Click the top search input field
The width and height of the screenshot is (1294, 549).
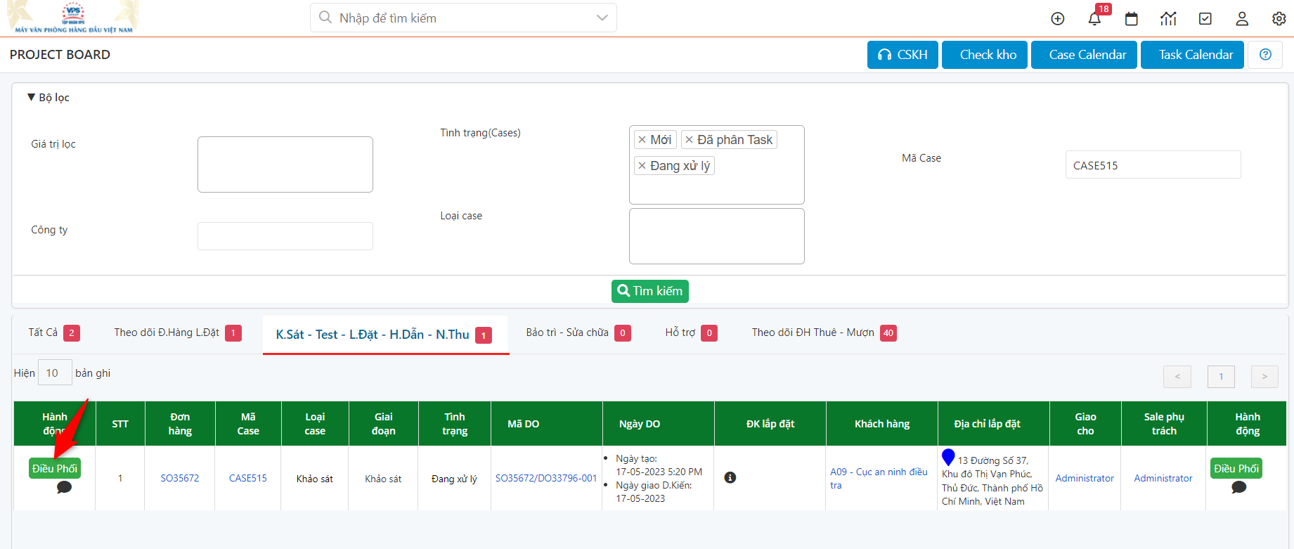click(463, 18)
